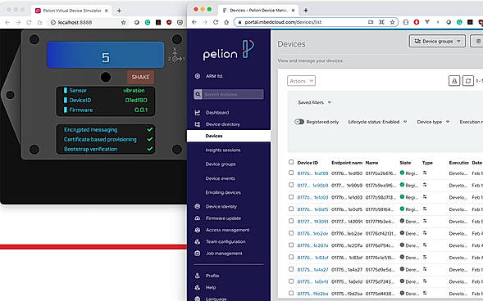The width and height of the screenshot is (483, 301).
Task: Select checkbox for device ending 1e207a
Action: tap(291, 245)
